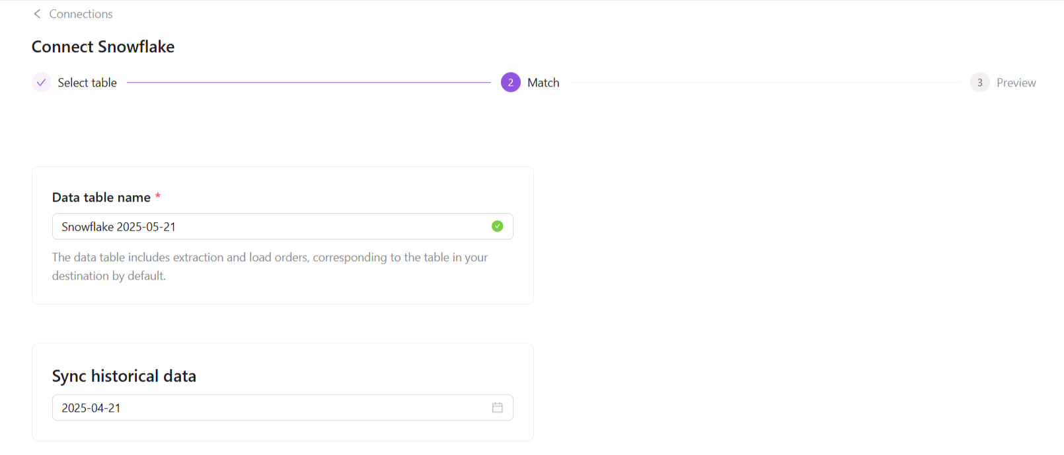Click the Snowflake 2025-05-21 text value

tap(119, 227)
